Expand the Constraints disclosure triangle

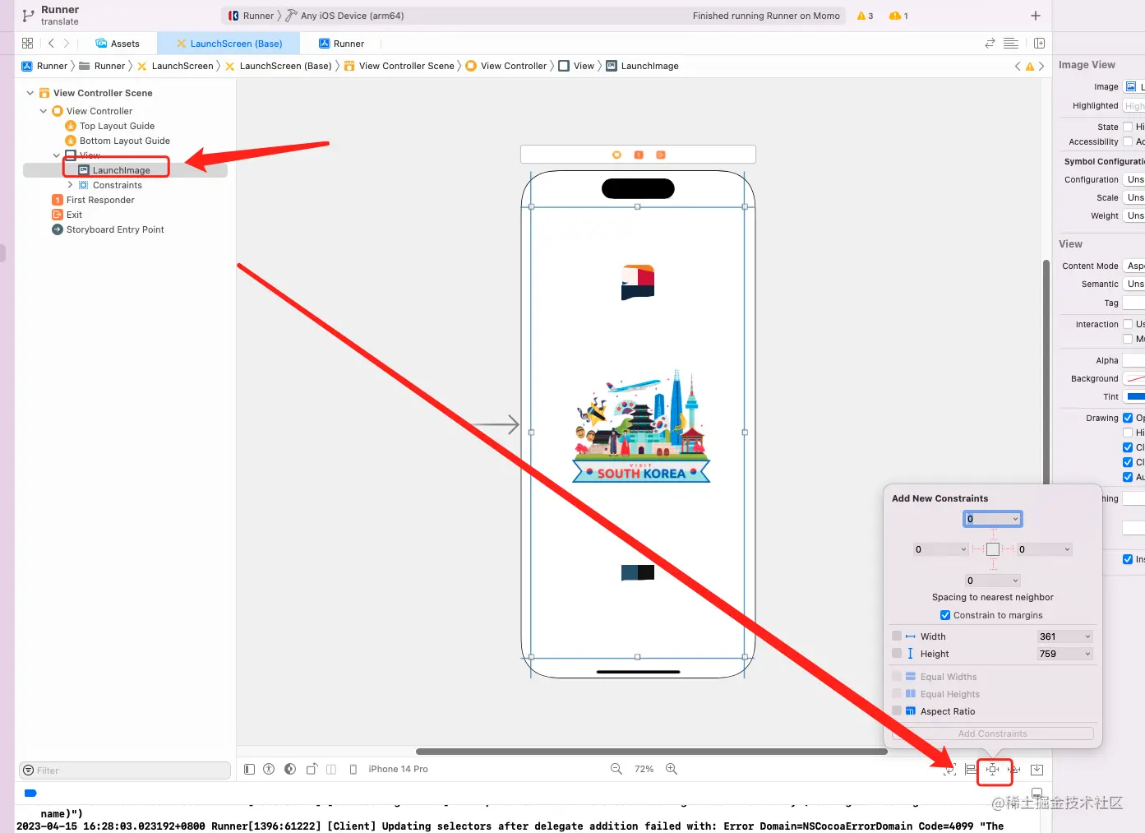click(x=70, y=185)
